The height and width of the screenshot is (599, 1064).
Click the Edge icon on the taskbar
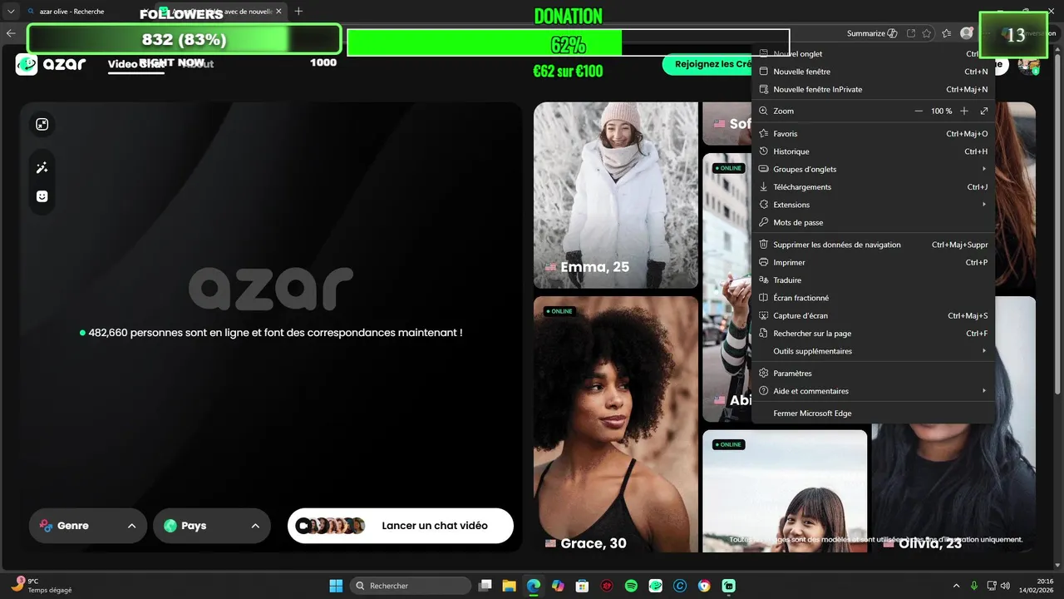coord(534,586)
